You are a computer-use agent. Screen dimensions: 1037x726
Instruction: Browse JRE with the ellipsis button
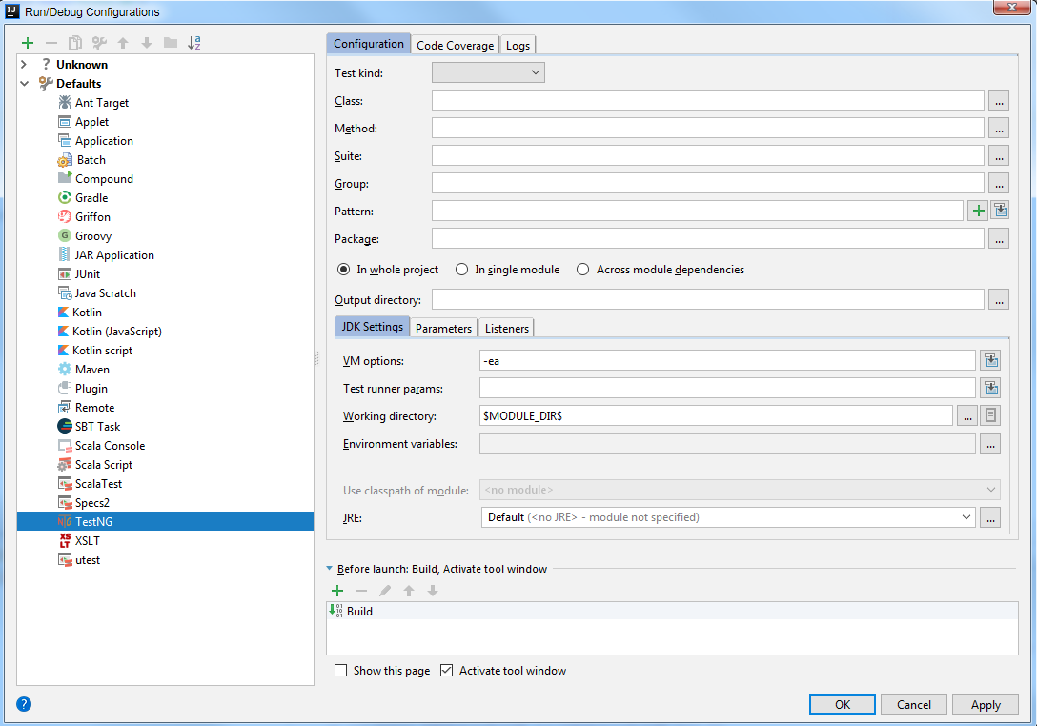[990, 517]
